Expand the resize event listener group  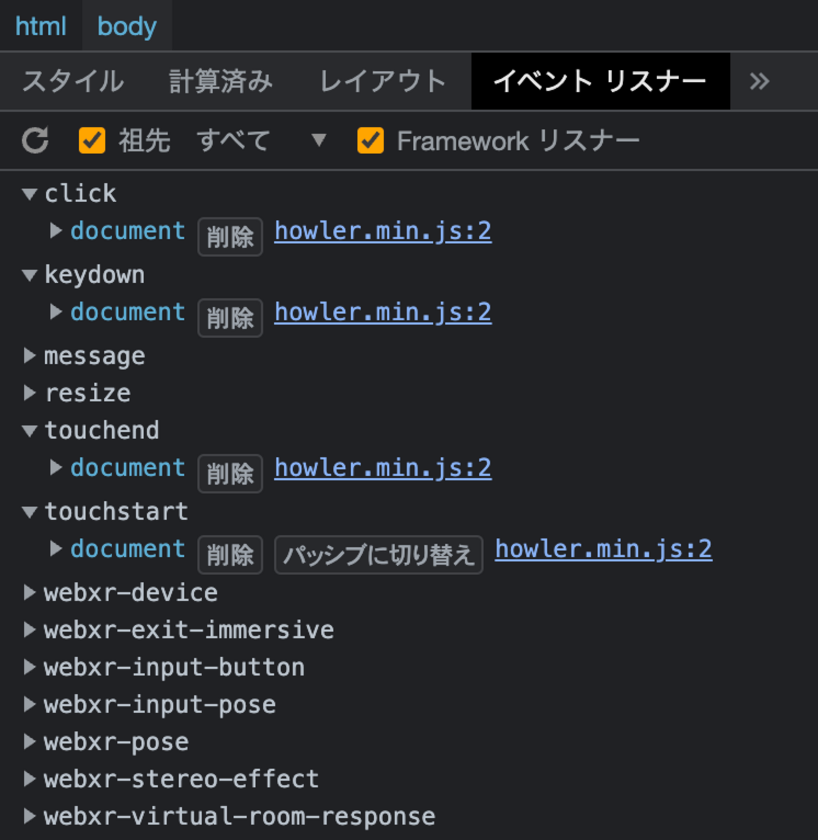[x=29, y=393]
